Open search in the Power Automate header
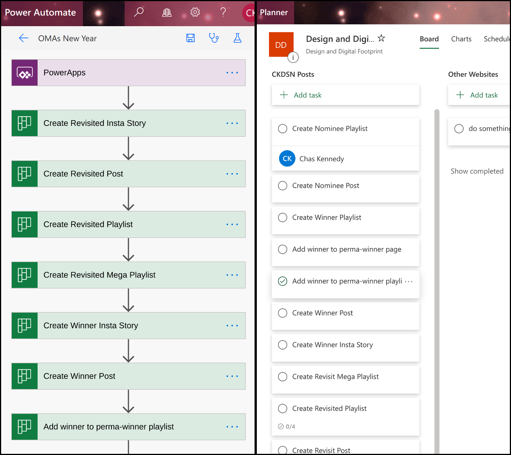511x455 pixels. tap(138, 12)
